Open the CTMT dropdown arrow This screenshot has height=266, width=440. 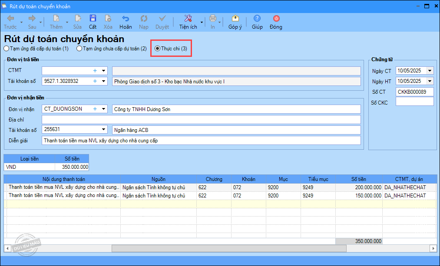[104, 70]
